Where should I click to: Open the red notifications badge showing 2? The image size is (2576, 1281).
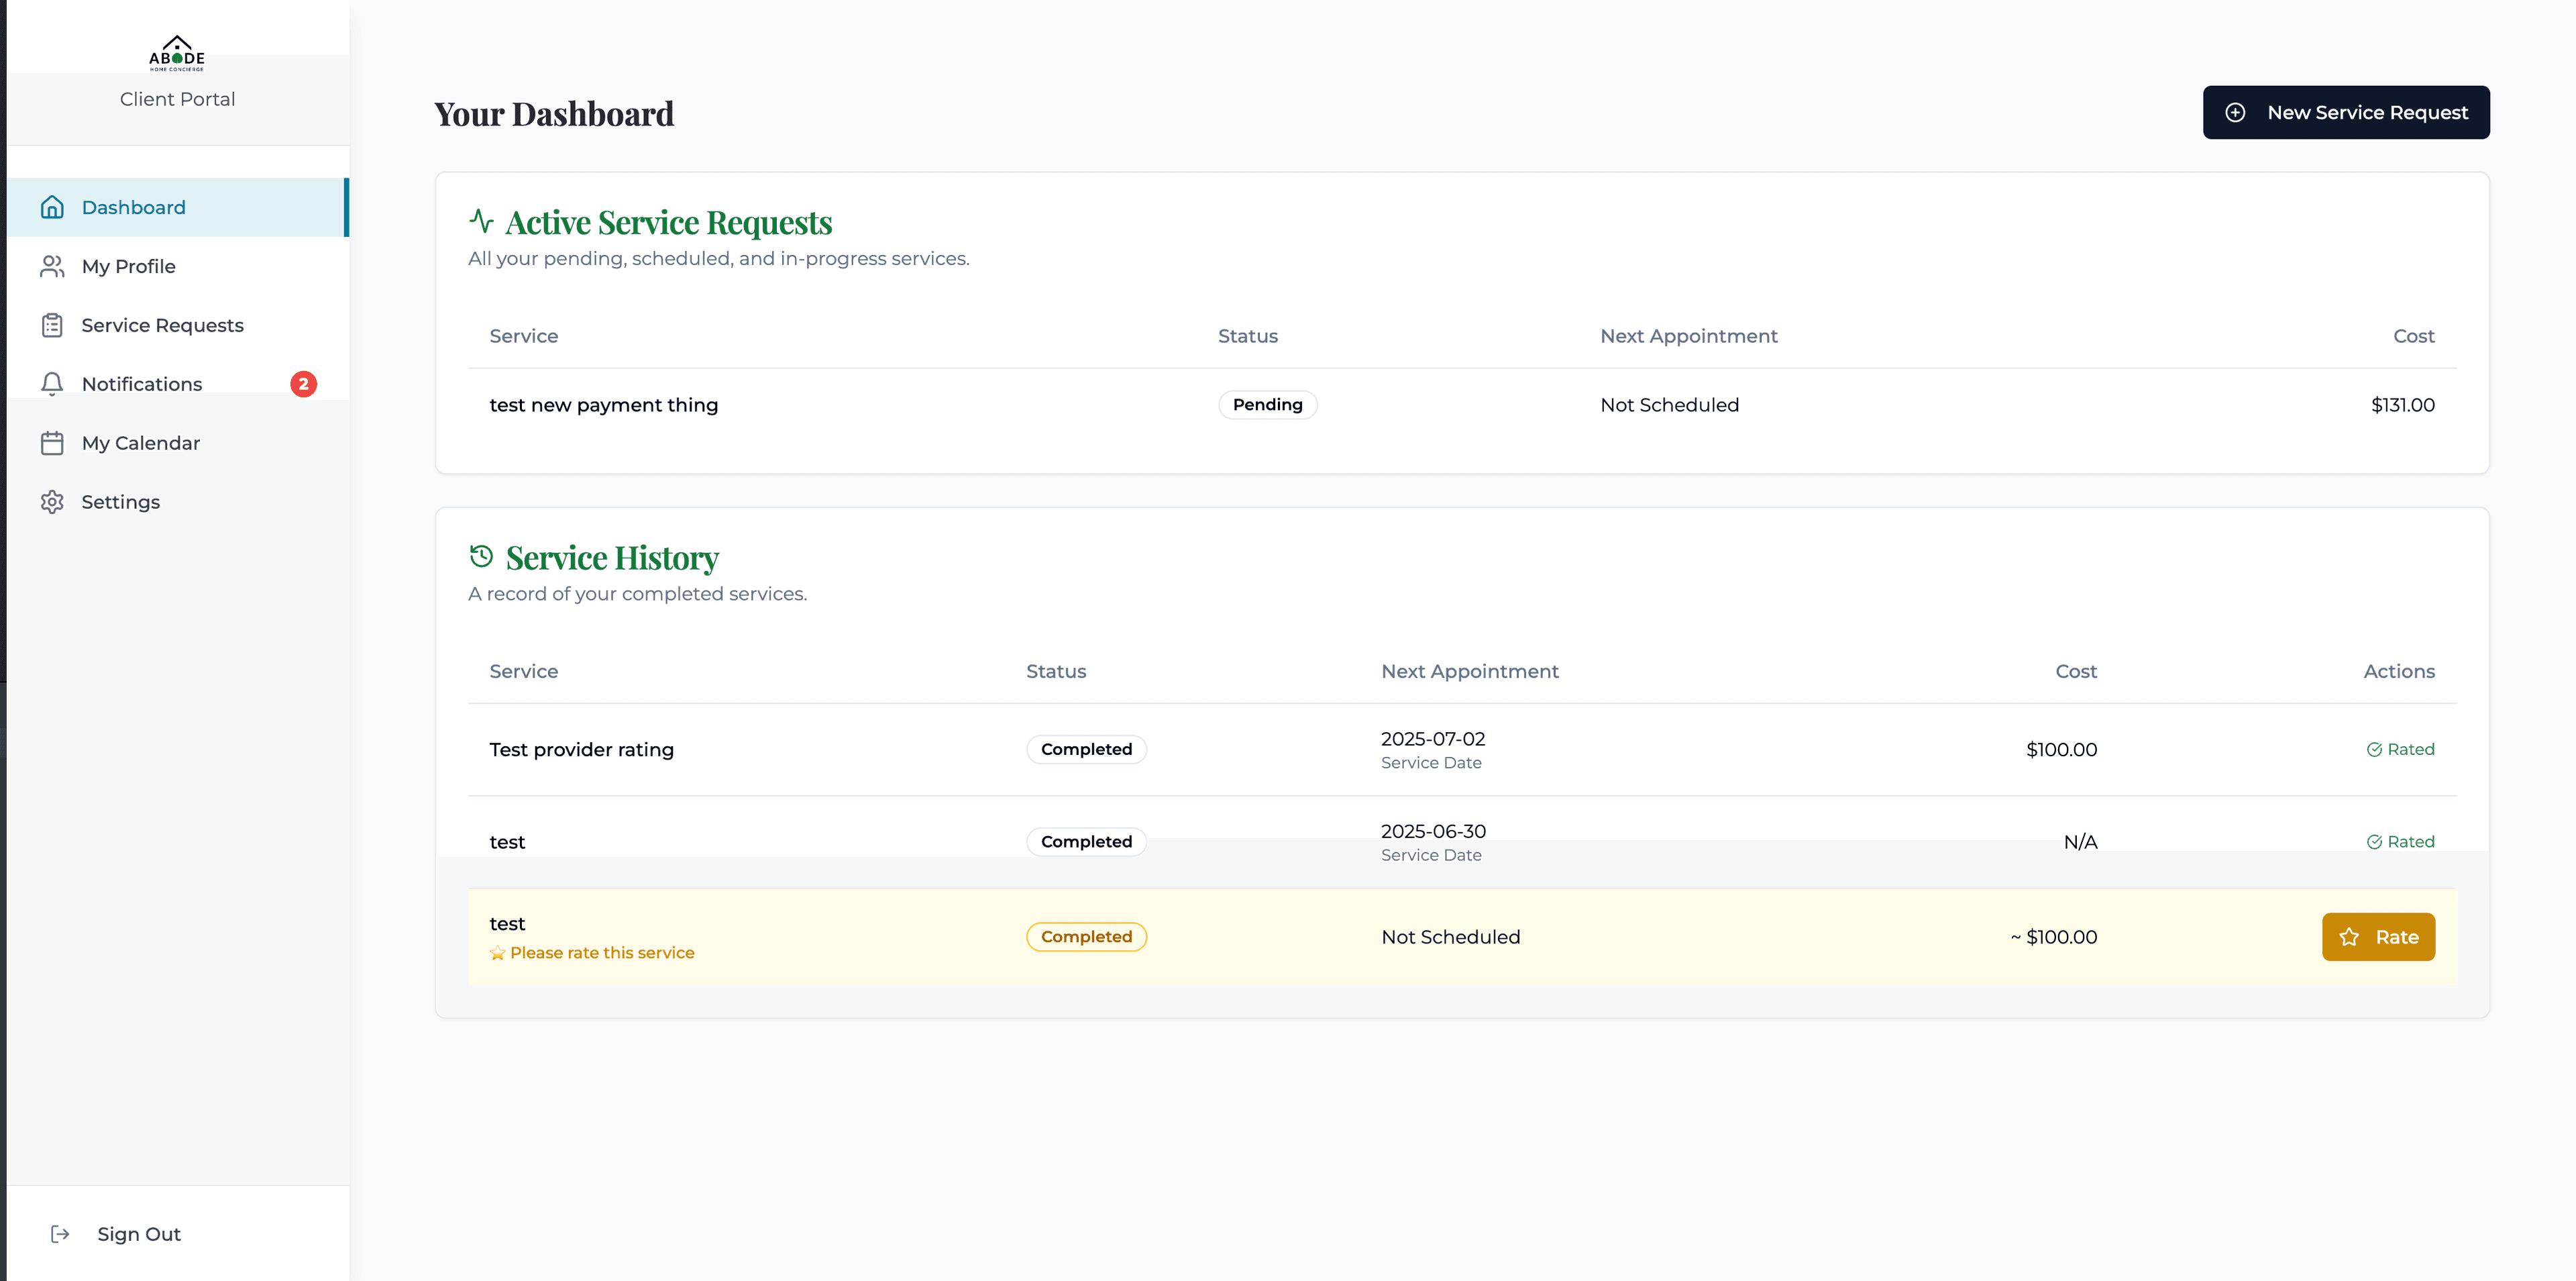tap(303, 383)
